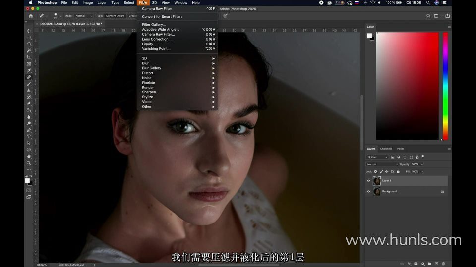Viewport: 476px width, 267px height.
Task: Select the Blur tool
Action: [29, 117]
